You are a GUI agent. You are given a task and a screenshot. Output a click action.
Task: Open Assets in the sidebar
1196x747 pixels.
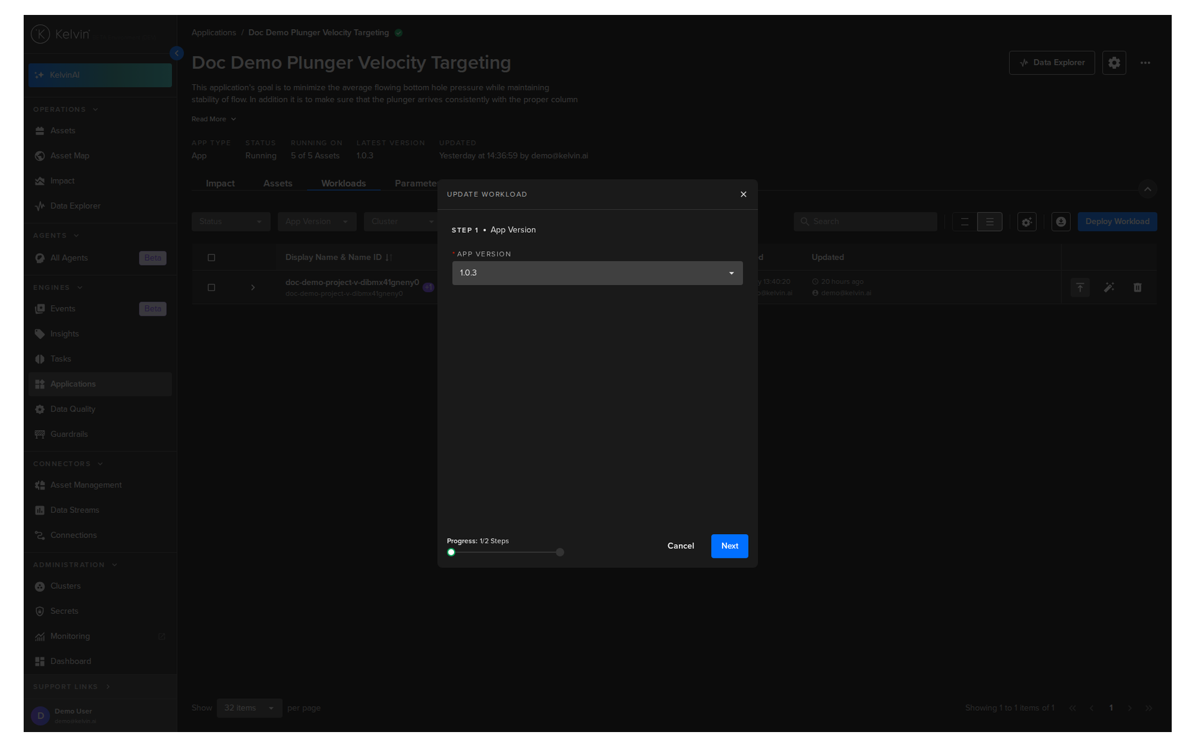(100, 131)
